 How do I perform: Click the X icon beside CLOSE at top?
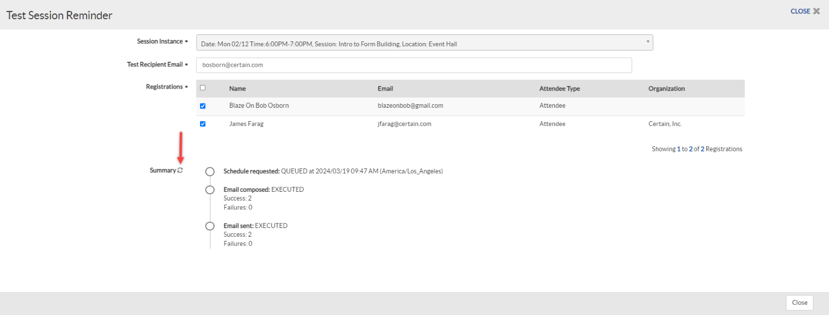817,11
